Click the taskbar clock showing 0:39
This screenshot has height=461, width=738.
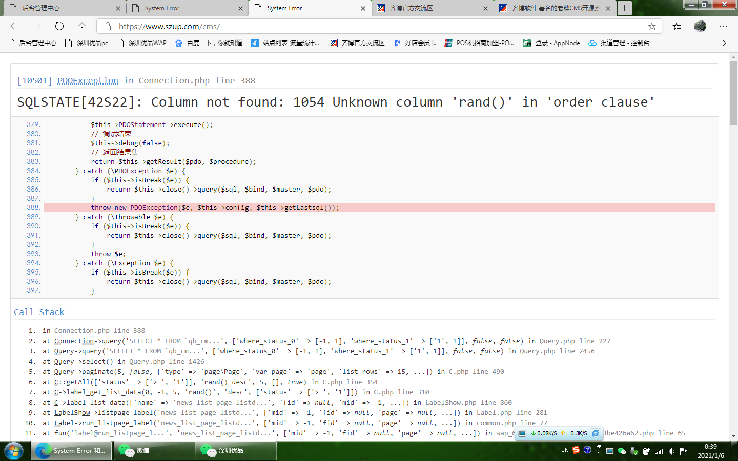coord(711,451)
